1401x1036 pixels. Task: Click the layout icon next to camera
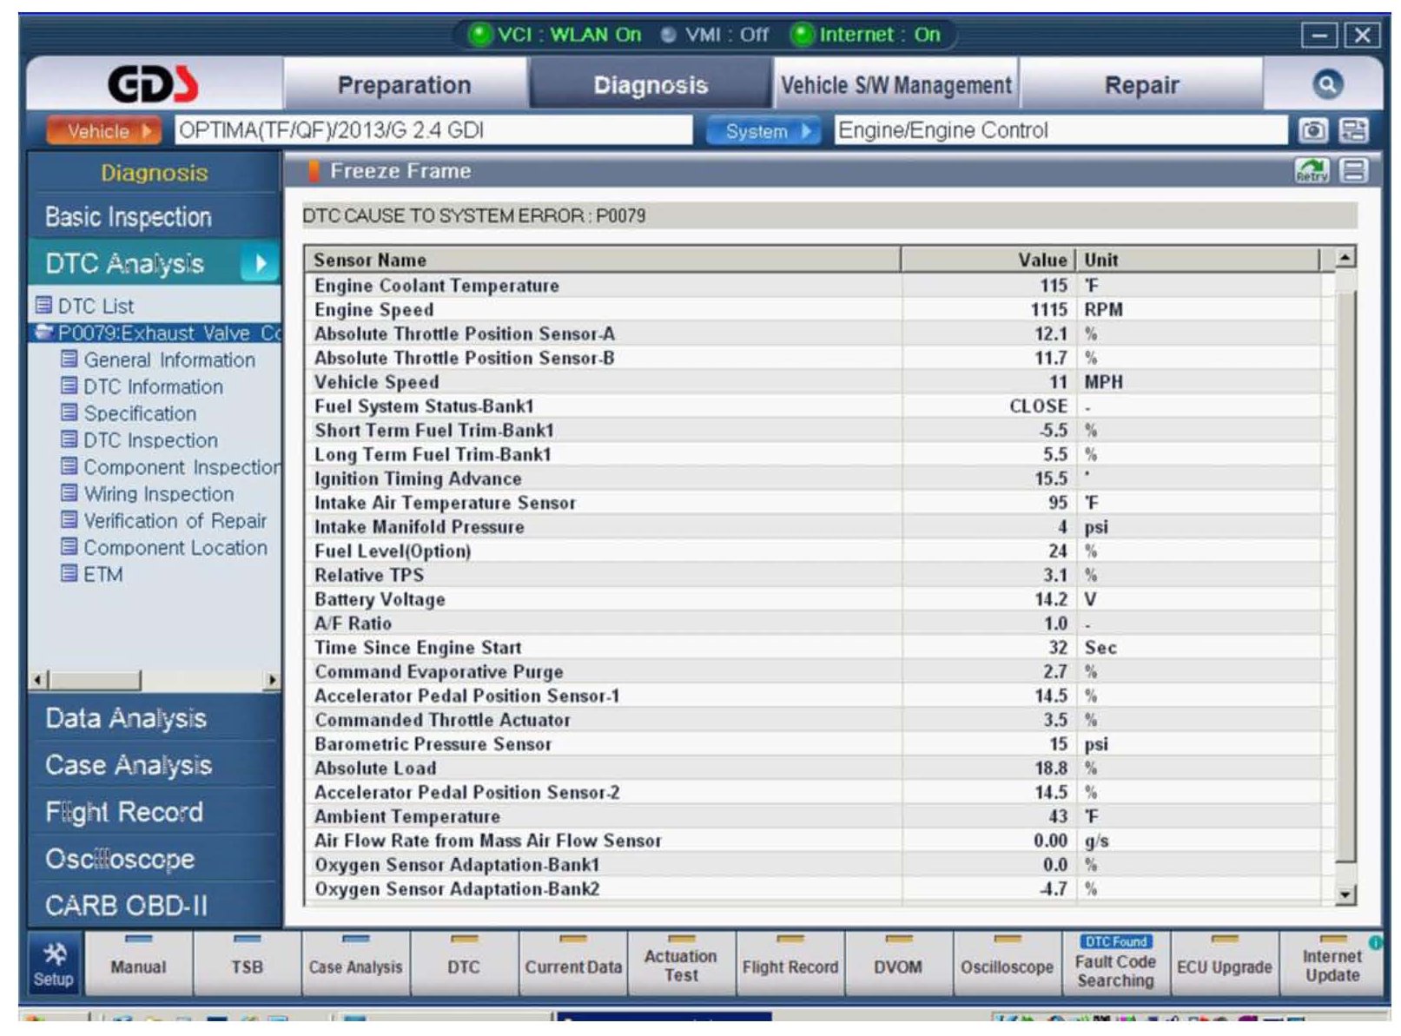(1353, 130)
